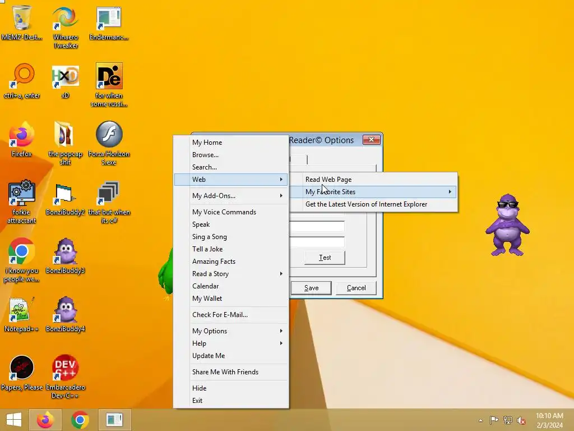Switch to Firefox in the taskbar
Viewport: 574px width, 431px height.
45,420
